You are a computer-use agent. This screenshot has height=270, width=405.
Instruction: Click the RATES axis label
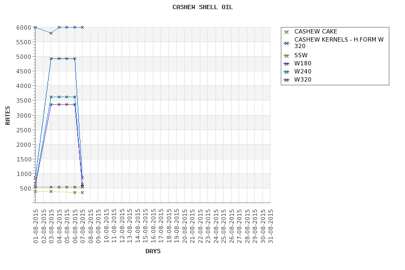pyautogui.click(x=8, y=115)
